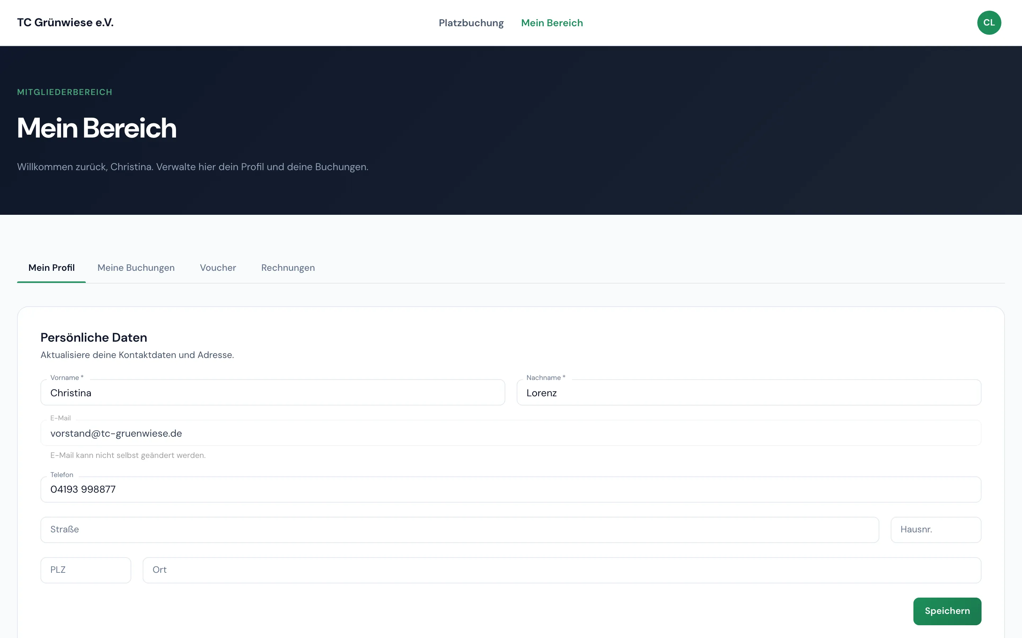Click into the Straße field
The image size is (1022, 638).
(x=460, y=530)
